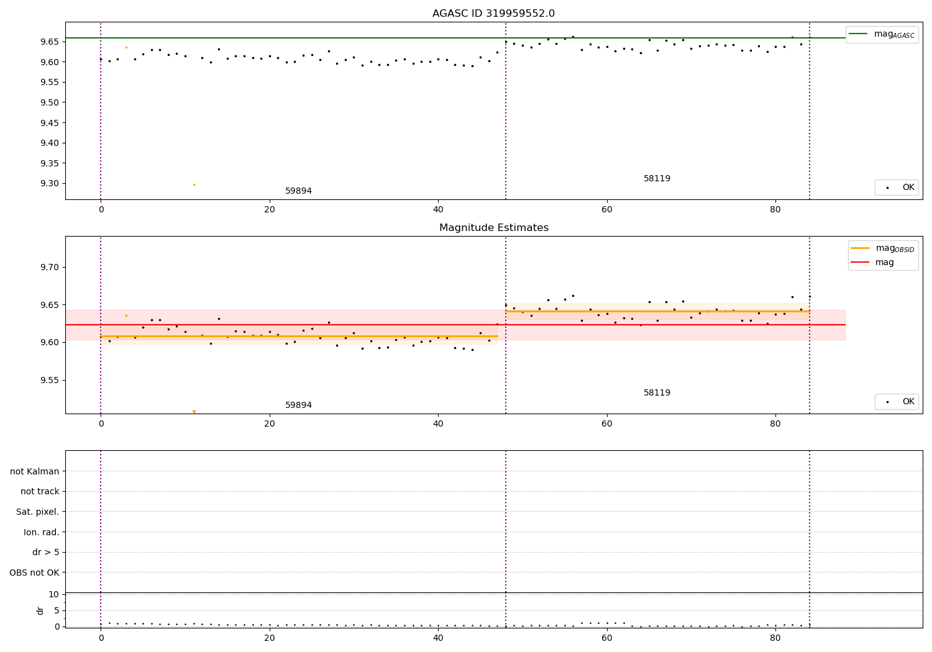The width and height of the screenshot is (932, 652).
Task: Click the 9.40 y-axis tick in top plot
Action: [48, 143]
